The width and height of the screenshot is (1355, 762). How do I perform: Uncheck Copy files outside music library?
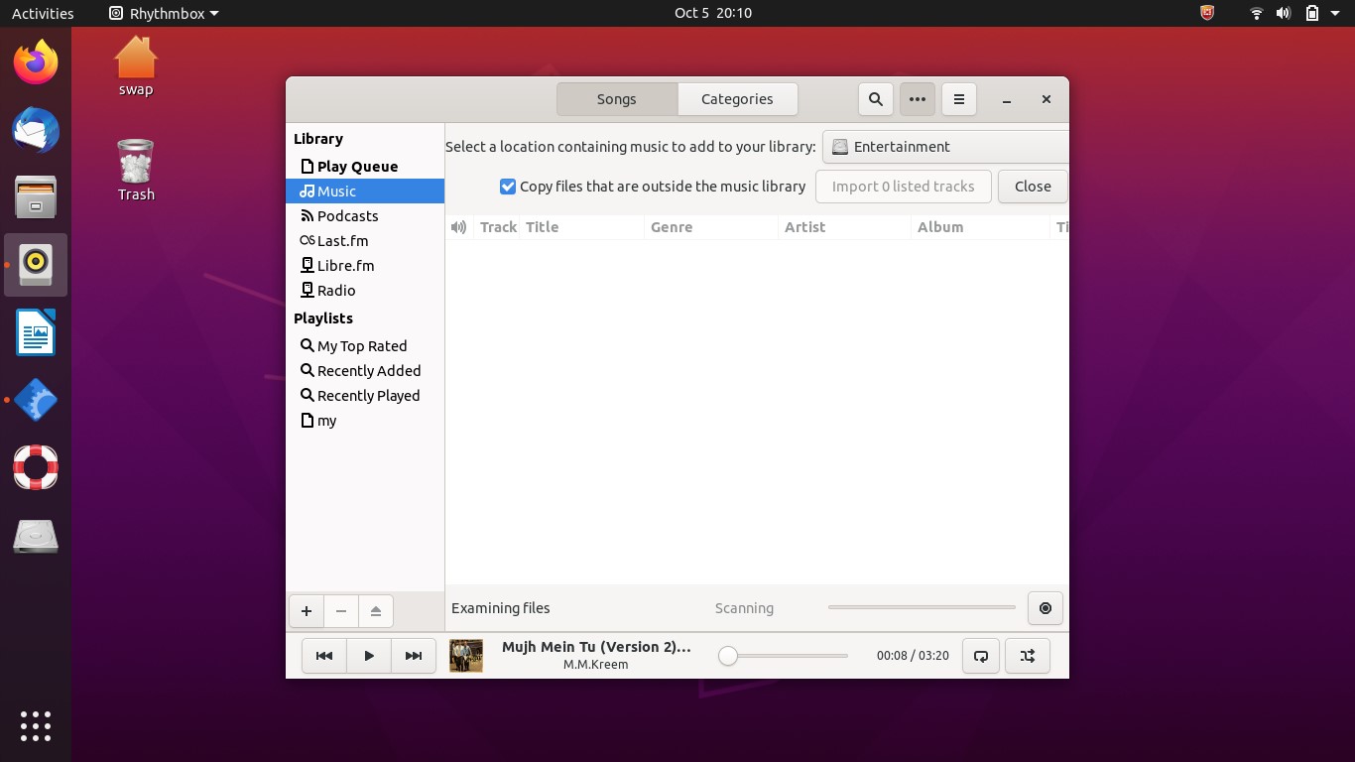tap(508, 187)
